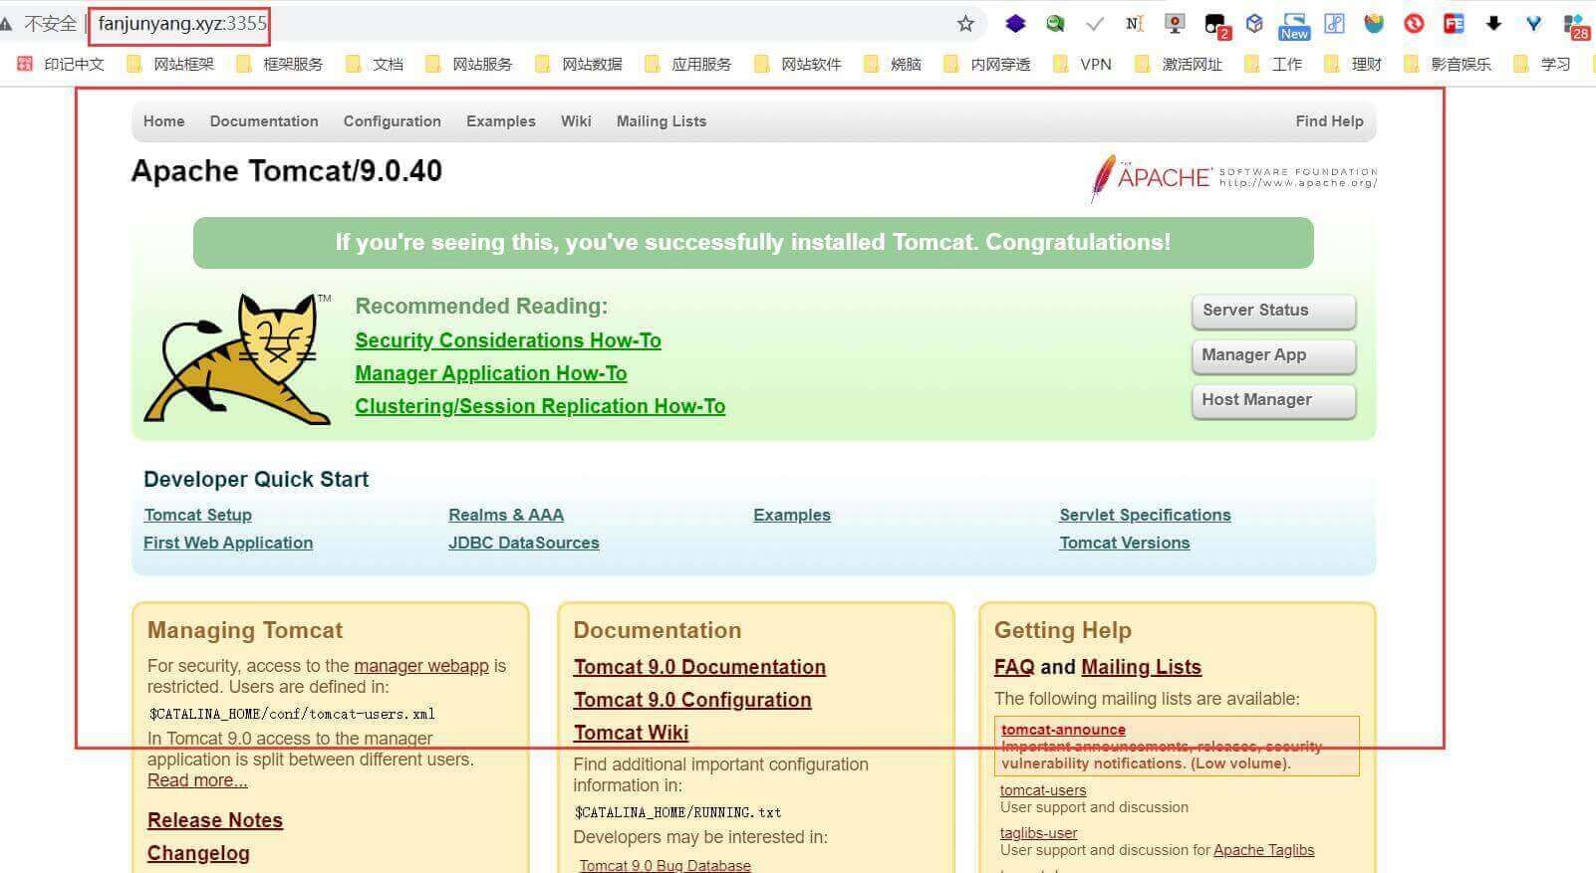
Task: Open the 激活网址 bookmark folder
Action: pyautogui.click(x=1179, y=64)
